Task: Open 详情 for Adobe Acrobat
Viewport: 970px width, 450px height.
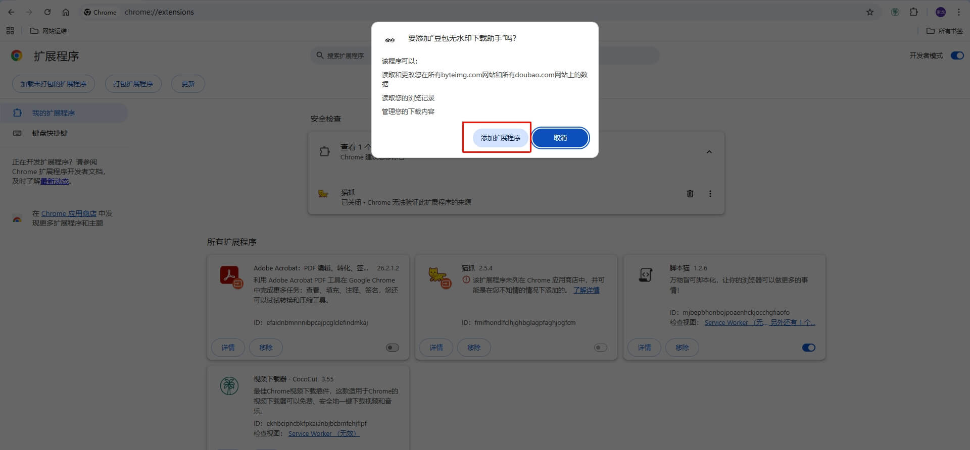Action: (x=228, y=348)
